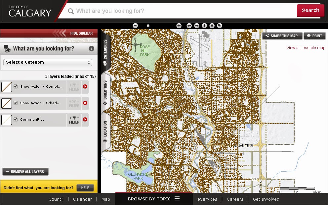Click Glenmore Park label on map
Image resolution: width=328 pixels, height=205 pixels.
click(138, 176)
